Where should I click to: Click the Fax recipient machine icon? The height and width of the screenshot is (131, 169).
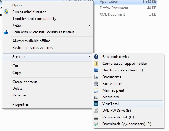[x=96, y=84]
